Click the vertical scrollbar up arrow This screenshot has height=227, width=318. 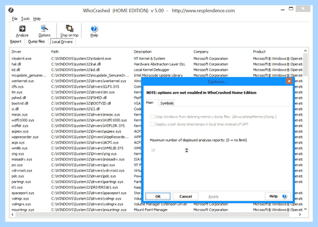tap(305, 51)
